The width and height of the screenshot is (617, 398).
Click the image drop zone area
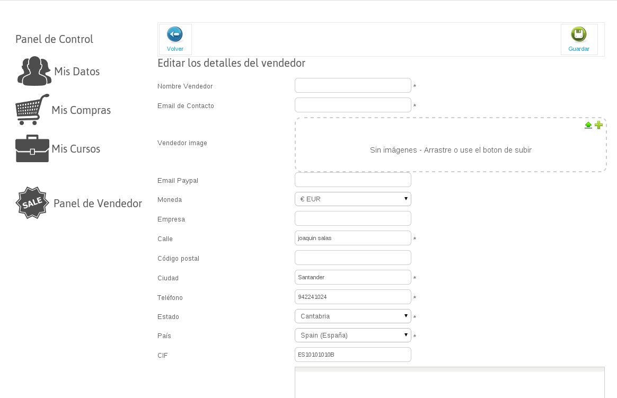(x=451, y=150)
